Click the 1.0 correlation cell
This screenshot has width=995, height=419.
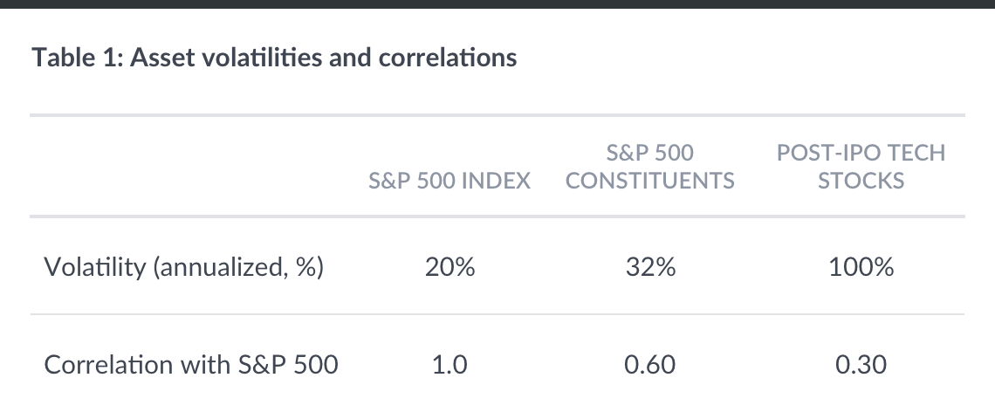pos(449,363)
